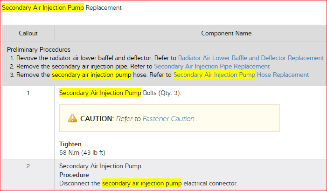
Task: Open Radiator Air Lower Baffle and Deflector Replacement link
Action: 251,58
